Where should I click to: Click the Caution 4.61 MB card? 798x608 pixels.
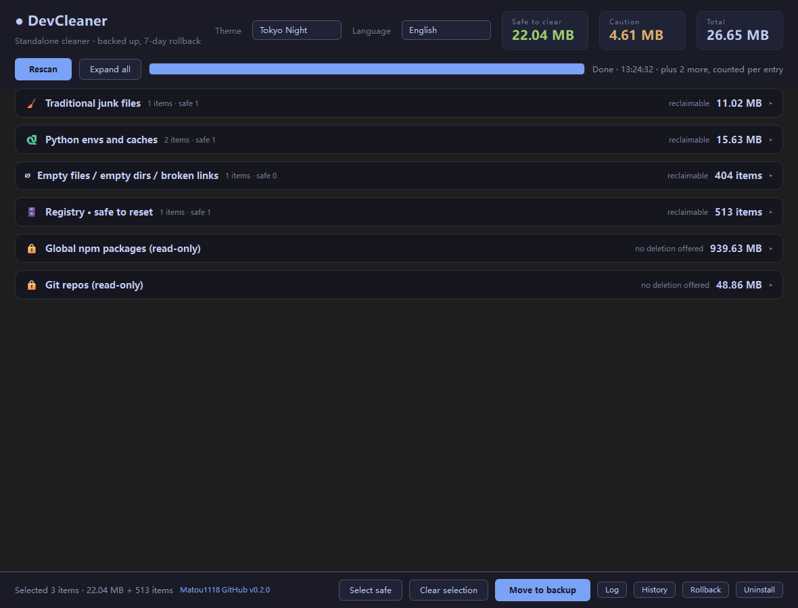642,30
